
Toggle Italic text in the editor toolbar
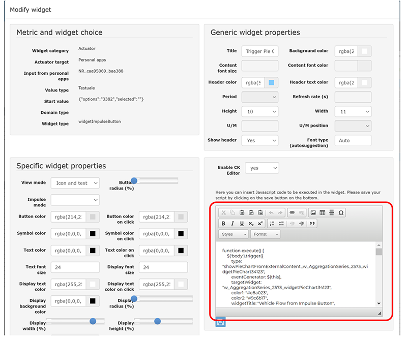pos(232,224)
